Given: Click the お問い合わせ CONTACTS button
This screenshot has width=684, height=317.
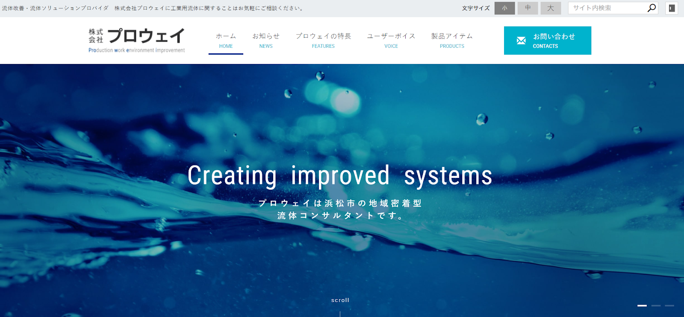Looking at the screenshot, I should click(x=548, y=41).
